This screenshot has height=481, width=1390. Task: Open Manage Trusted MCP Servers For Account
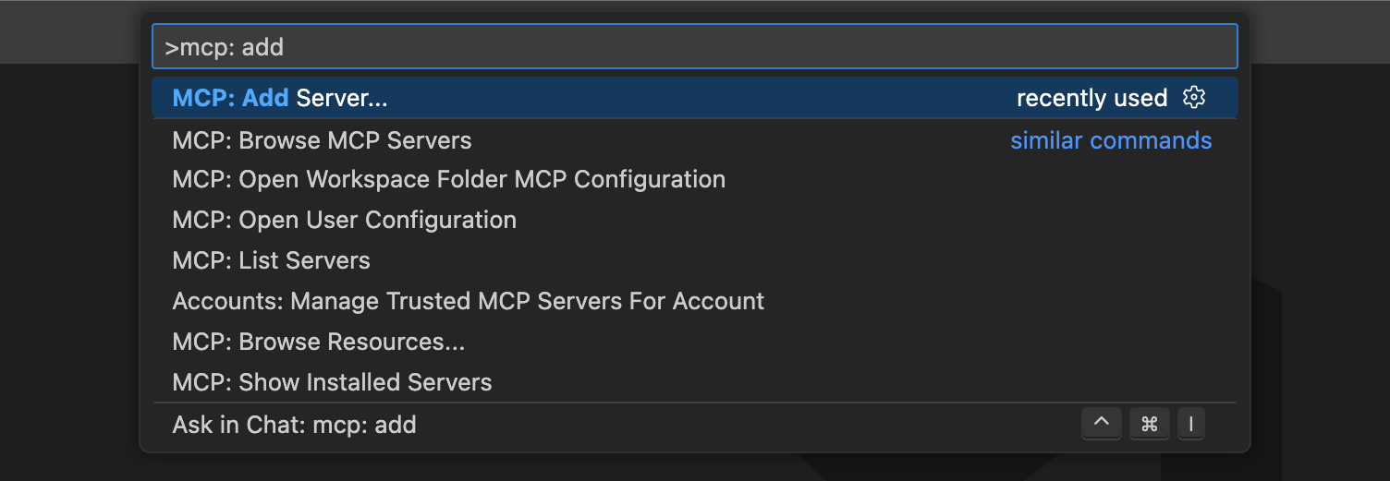point(468,301)
